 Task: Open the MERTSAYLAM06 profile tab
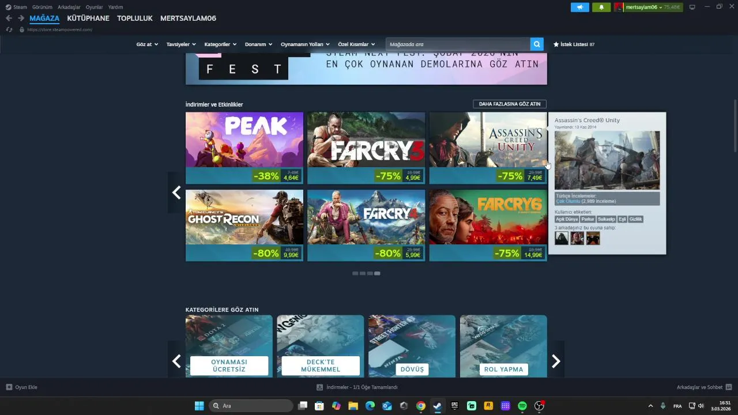188,18
